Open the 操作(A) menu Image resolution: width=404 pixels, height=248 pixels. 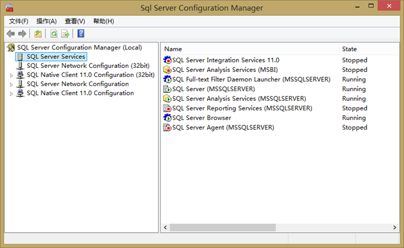tap(47, 21)
